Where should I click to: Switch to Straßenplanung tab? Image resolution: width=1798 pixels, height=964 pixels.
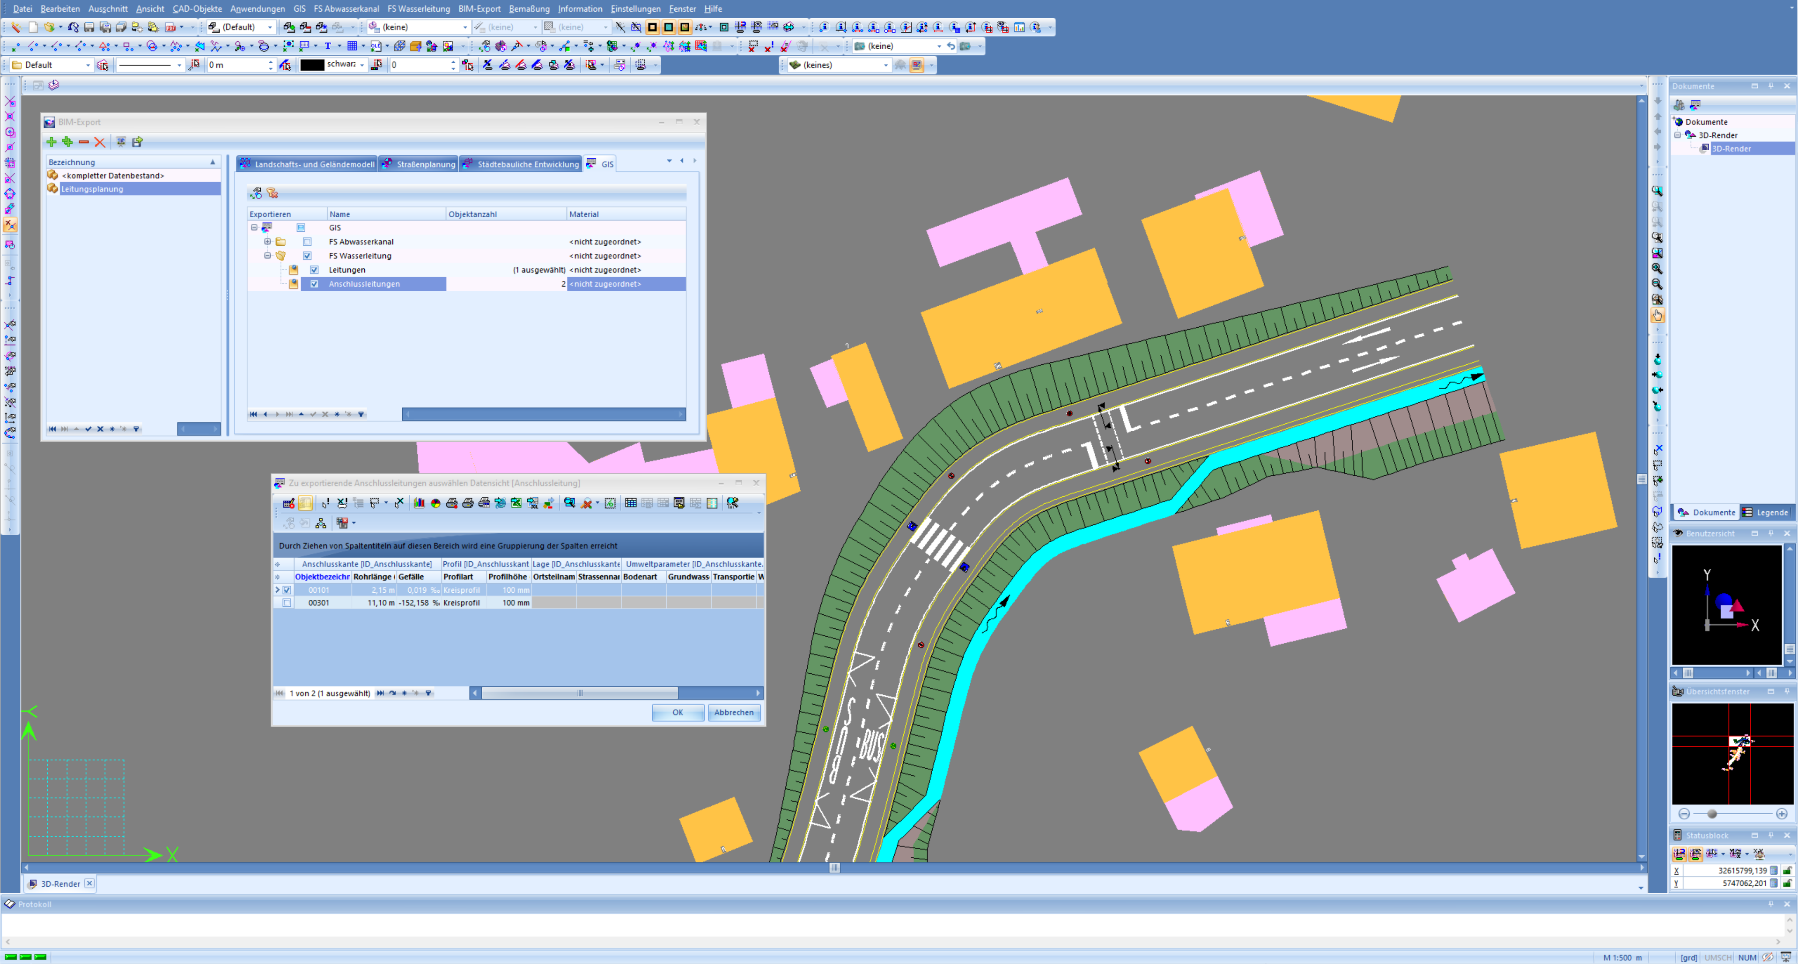(x=418, y=164)
